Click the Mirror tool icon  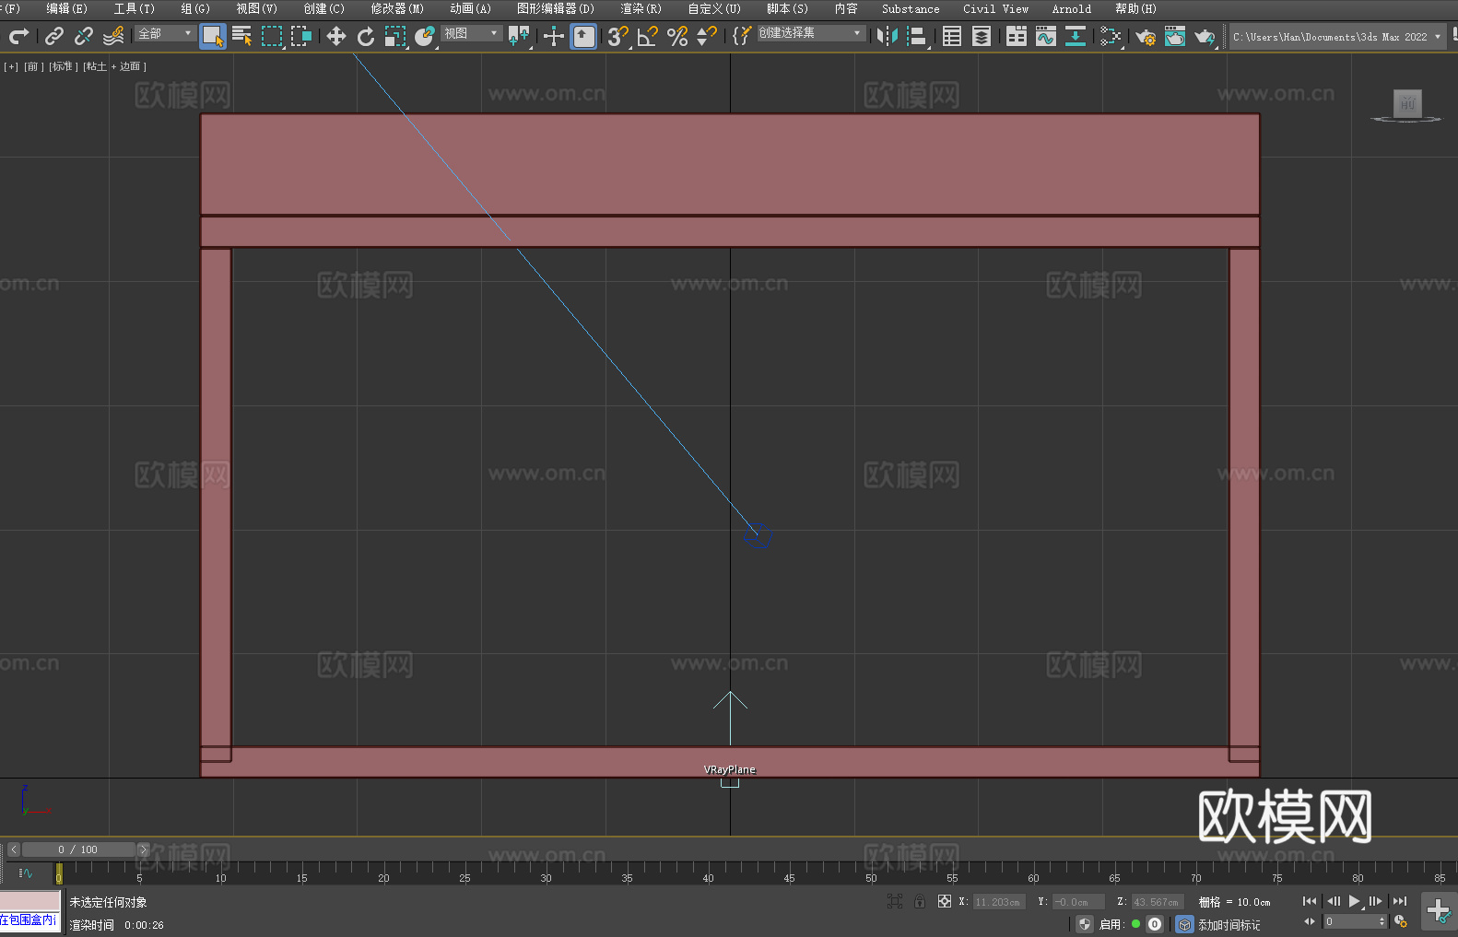coord(888,36)
